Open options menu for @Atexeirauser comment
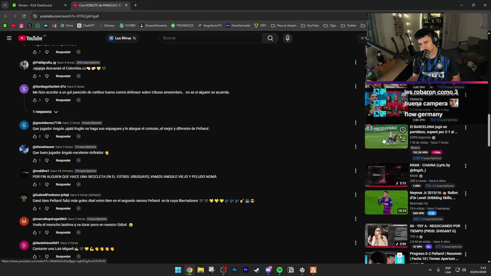 356,147
